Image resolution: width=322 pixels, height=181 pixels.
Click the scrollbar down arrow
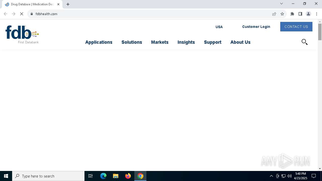320,169
